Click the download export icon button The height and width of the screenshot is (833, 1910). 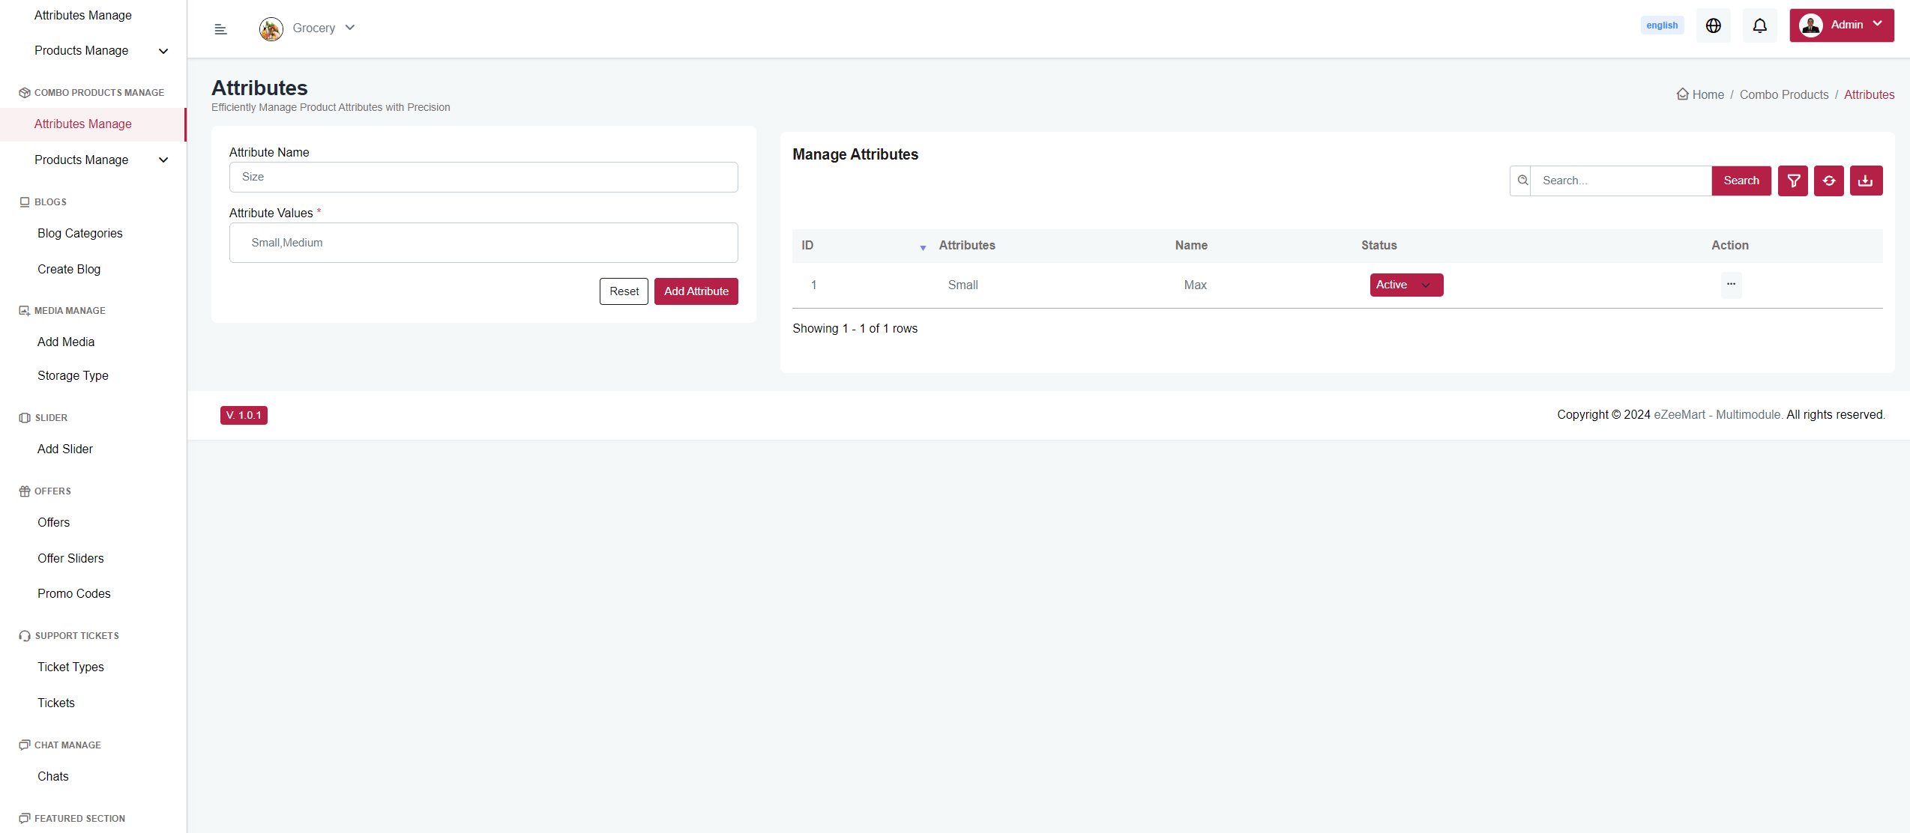coord(1866,181)
